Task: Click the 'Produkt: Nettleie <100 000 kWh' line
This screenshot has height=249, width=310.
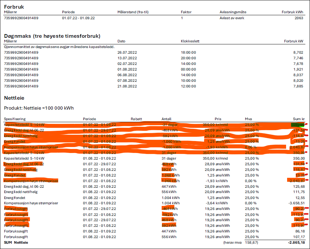Action: (x=39, y=108)
